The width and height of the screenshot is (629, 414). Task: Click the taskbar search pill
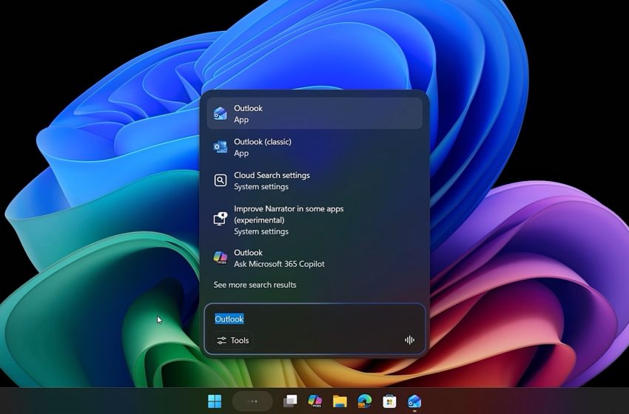[x=252, y=401]
